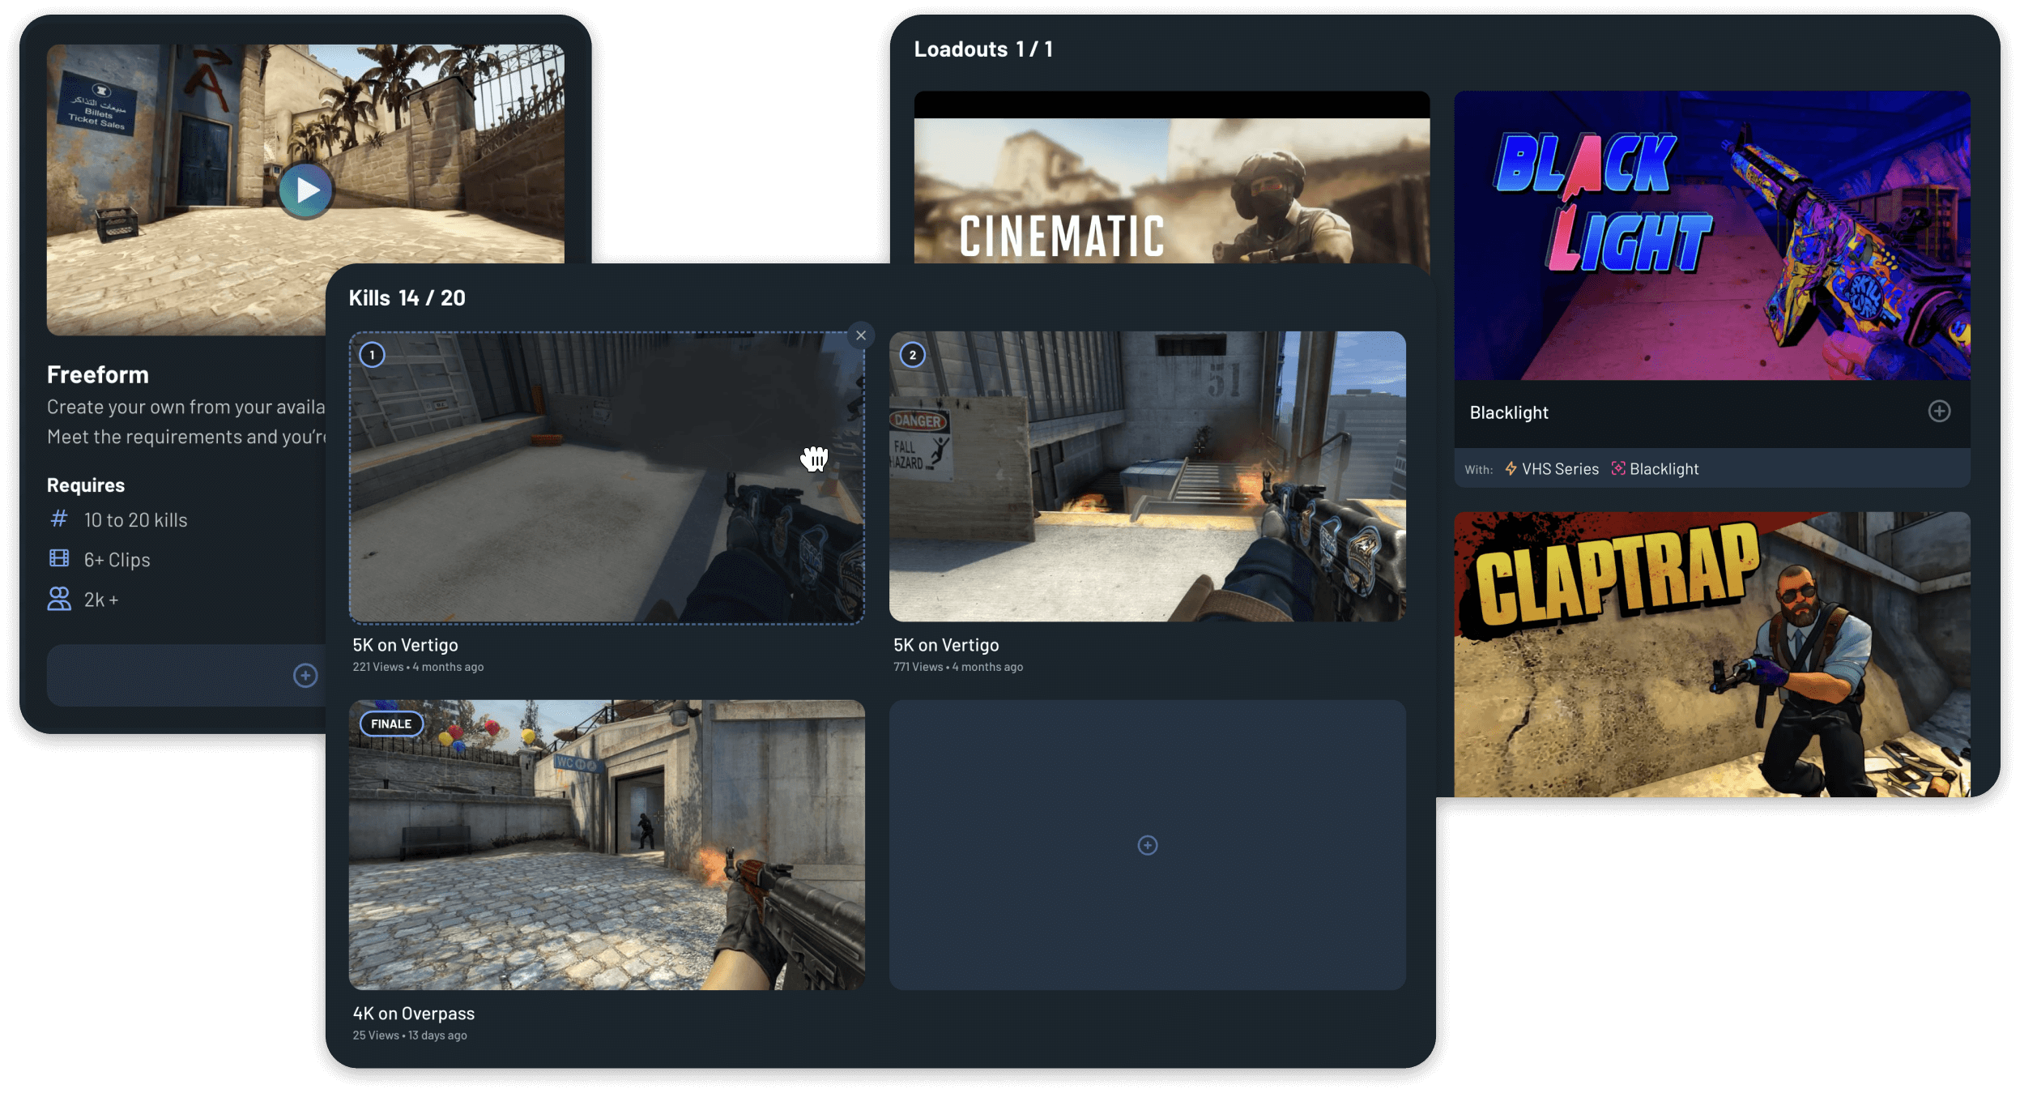Click the plus icon on the Freeform card
The image size is (2020, 1093).
(305, 674)
